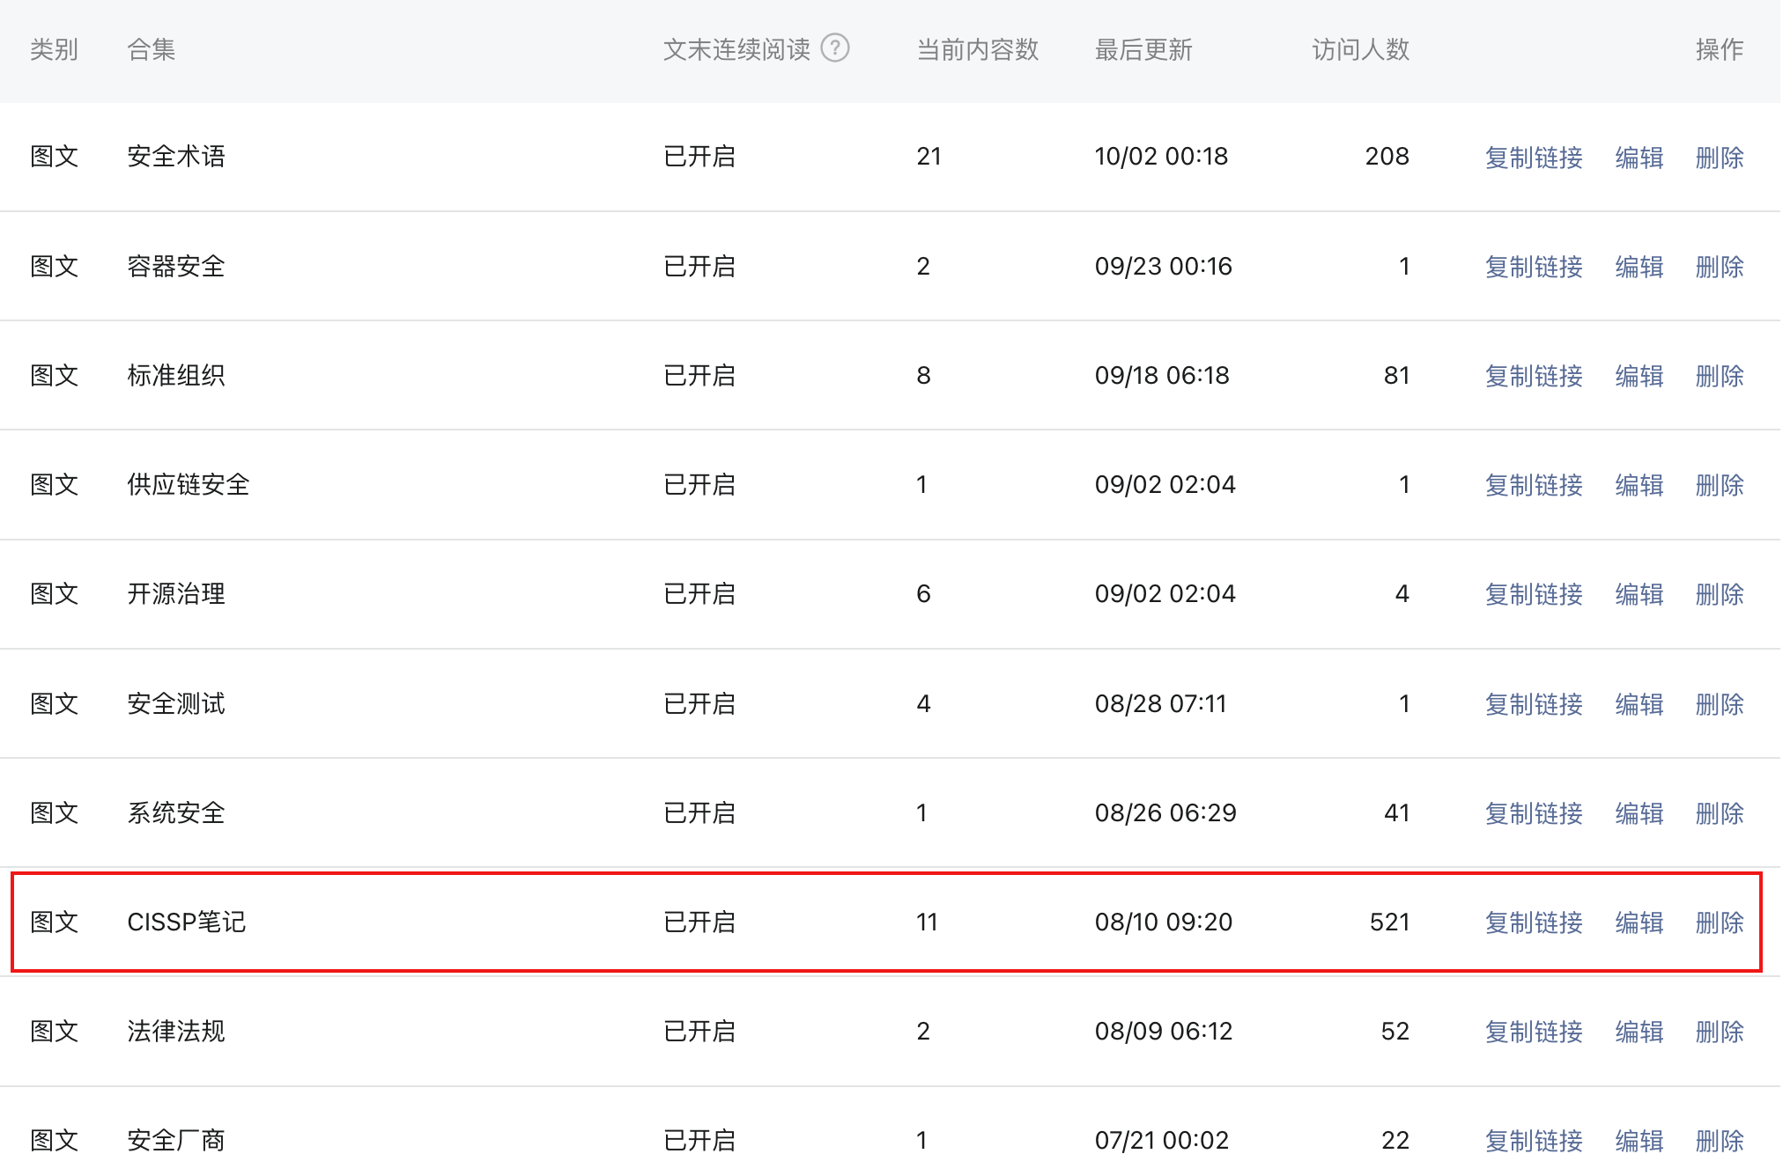This screenshot has width=1783, height=1176.
Task: Delete the CISSP笔记 collection
Action: (1719, 922)
